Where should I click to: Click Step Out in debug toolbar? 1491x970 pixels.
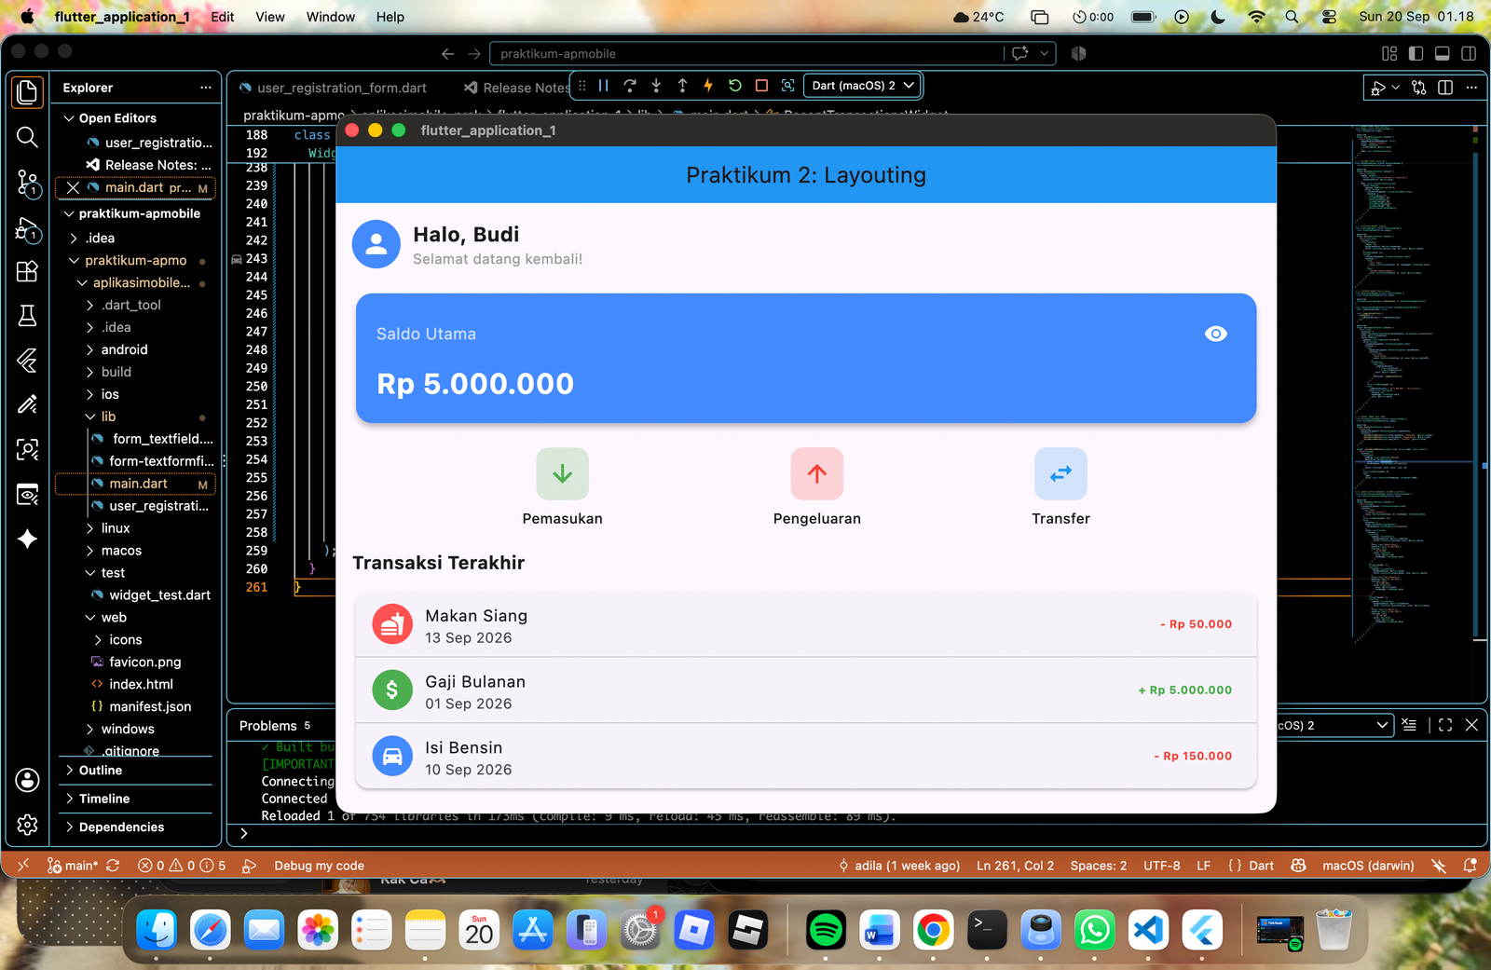682,86
